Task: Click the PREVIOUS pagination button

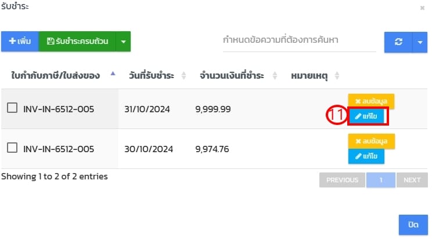Action: pos(342,180)
